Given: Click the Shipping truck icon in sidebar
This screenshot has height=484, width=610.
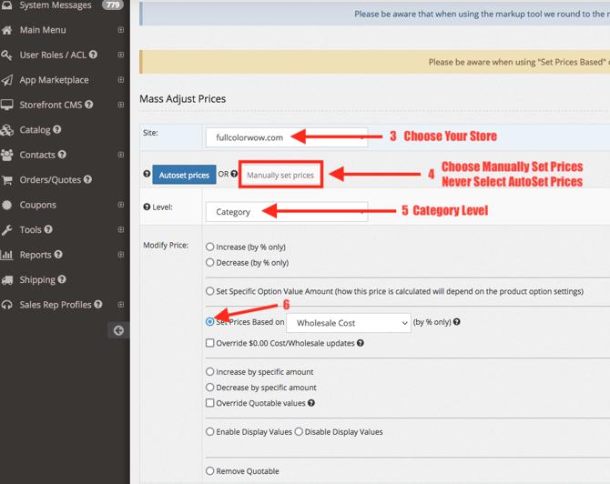Looking at the screenshot, I should tap(8, 280).
